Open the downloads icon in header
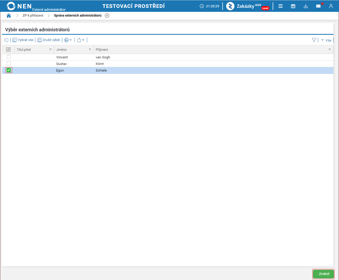The height and width of the screenshot is (280, 339). [x=306, y=6]
